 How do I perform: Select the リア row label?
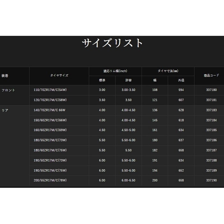(x=5, y=110)
